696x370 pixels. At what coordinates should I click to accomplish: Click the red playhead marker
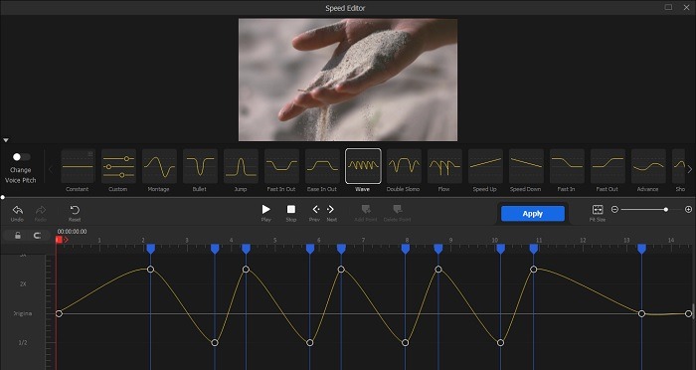coord(59,240)
